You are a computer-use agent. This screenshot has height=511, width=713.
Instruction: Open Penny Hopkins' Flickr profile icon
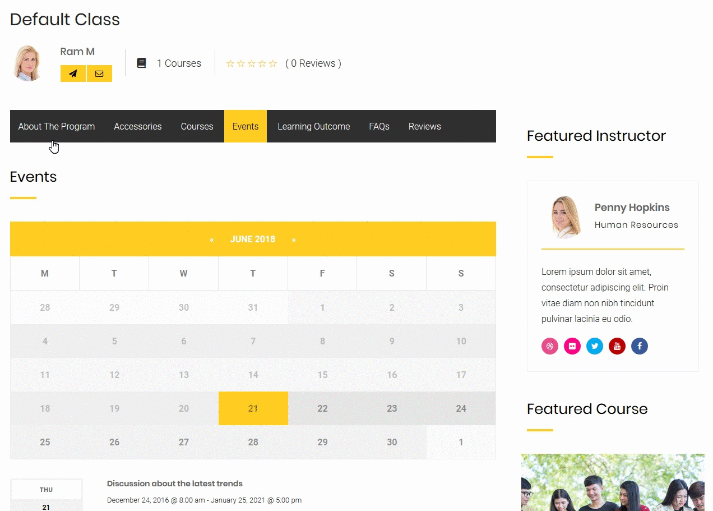tap(572, 346)
